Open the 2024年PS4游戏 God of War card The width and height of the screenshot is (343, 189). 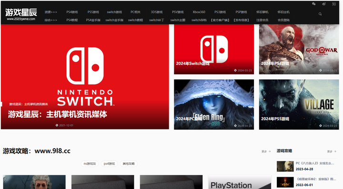click(x=299, y=49)
